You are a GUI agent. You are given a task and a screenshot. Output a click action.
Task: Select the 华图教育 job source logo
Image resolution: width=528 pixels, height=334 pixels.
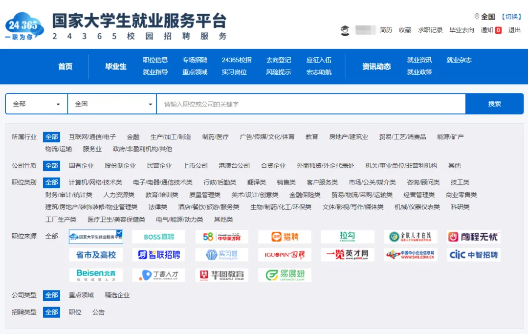click(x=222, y=274)
